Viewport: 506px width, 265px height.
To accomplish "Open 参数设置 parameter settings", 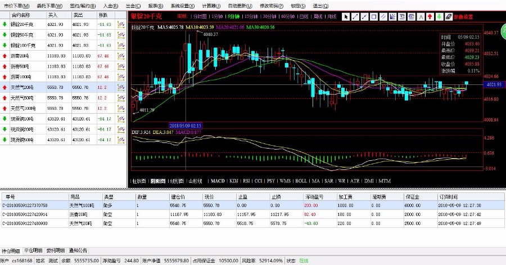I will (x=463, y=17).
